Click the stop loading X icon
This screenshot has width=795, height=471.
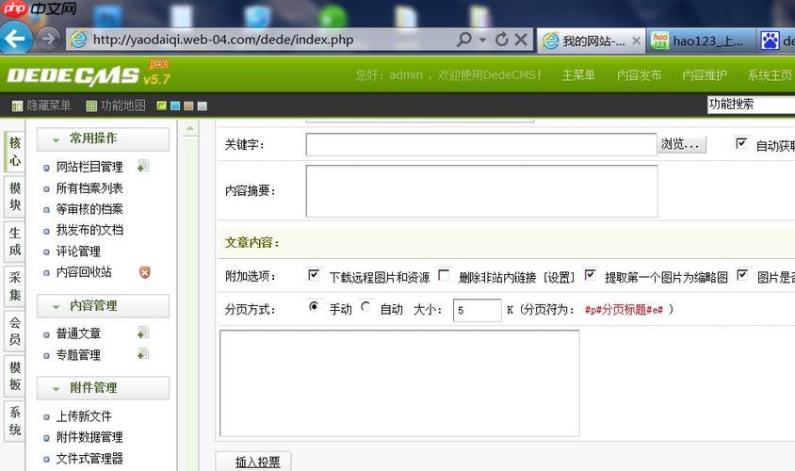[x=521, y=39]
